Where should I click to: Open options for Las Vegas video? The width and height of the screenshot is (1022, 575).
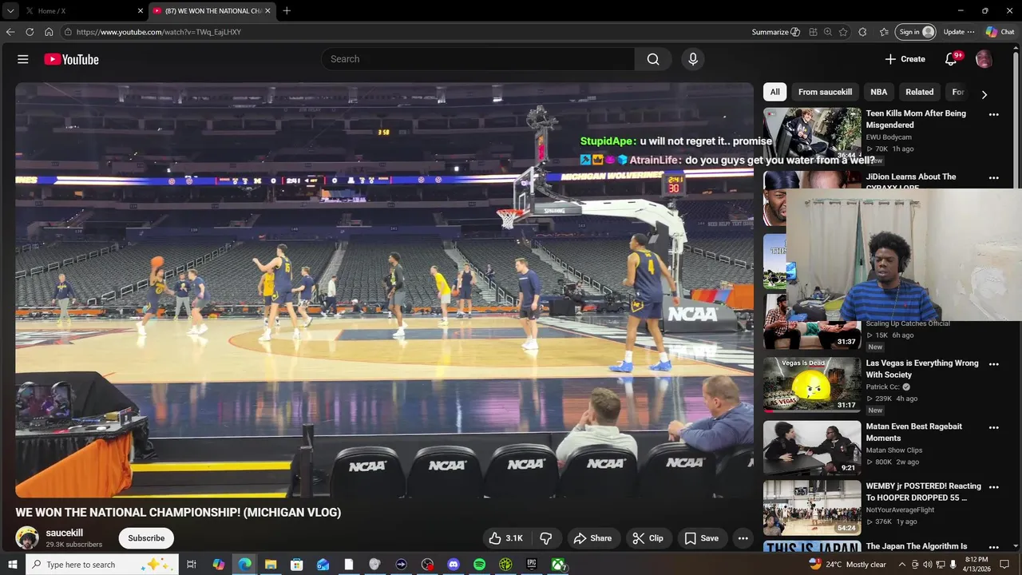pyautogui.click(x=994, y=364)
